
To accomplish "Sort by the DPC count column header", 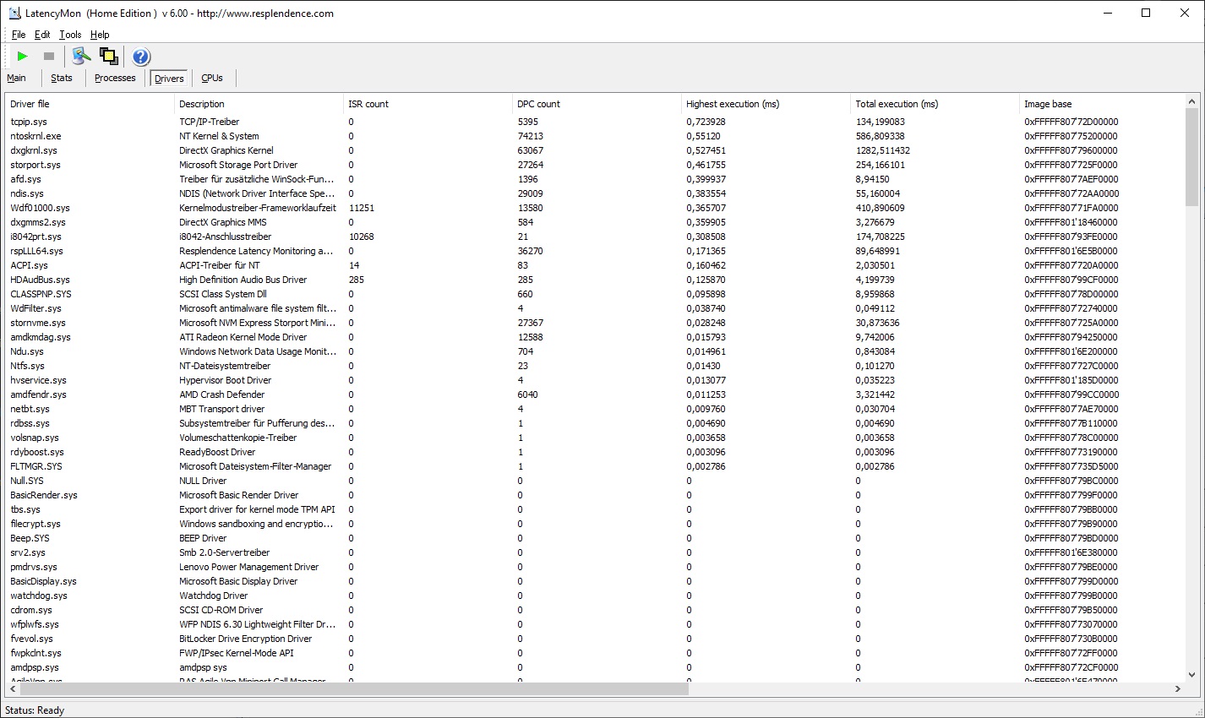I will [538, 104].
